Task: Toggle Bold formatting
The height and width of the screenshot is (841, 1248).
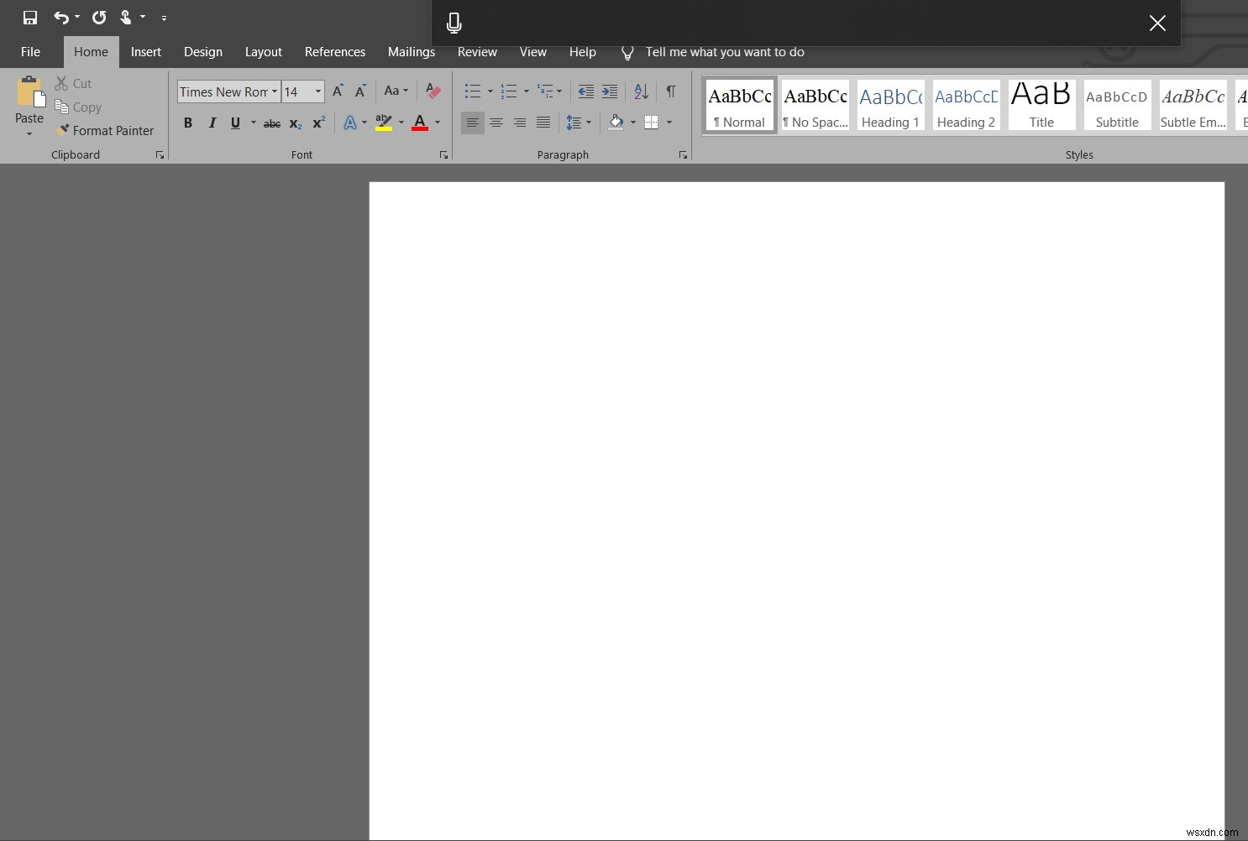Action: point(188,123)
